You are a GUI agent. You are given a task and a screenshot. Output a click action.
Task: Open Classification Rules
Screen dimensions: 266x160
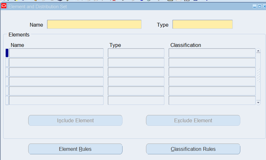193,149
